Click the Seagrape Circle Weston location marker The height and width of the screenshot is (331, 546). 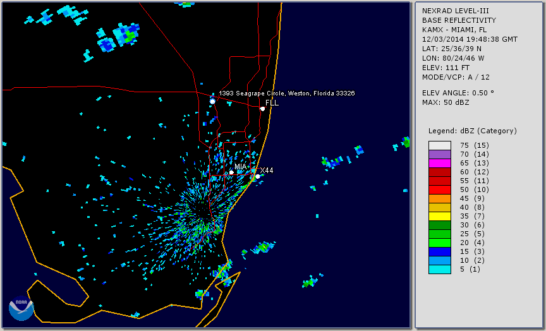(212, 101)
